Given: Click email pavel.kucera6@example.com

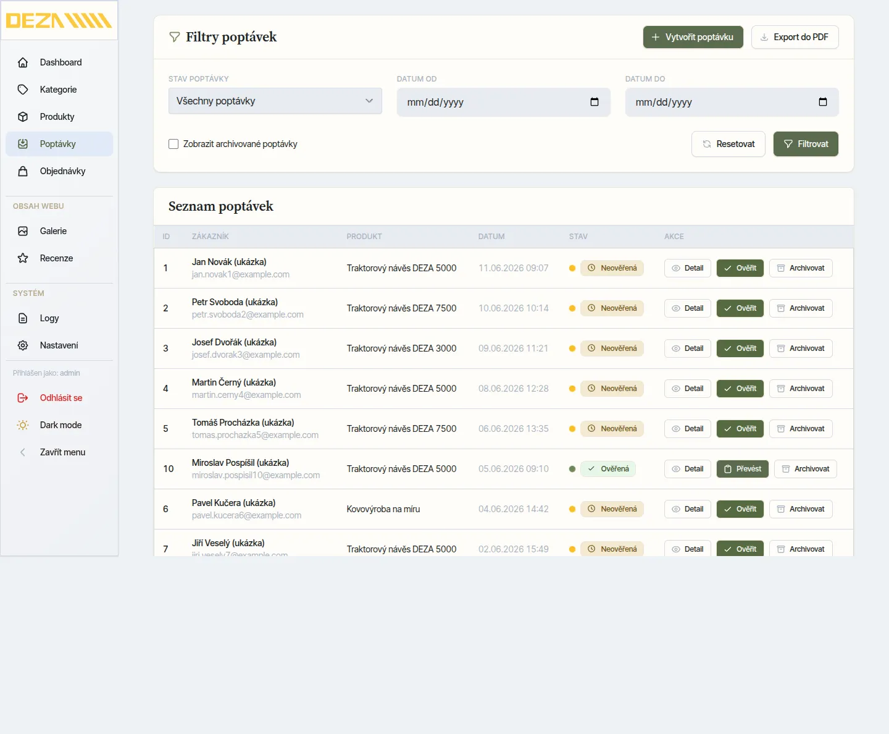Looking at the screenshot, I should coord(247,515).
